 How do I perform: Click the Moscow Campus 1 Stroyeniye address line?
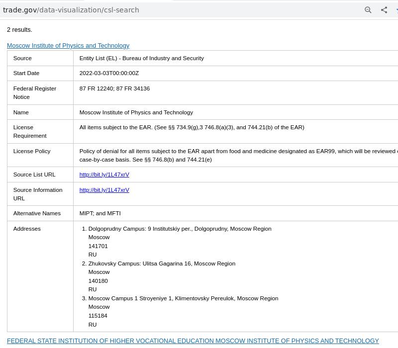183,298
